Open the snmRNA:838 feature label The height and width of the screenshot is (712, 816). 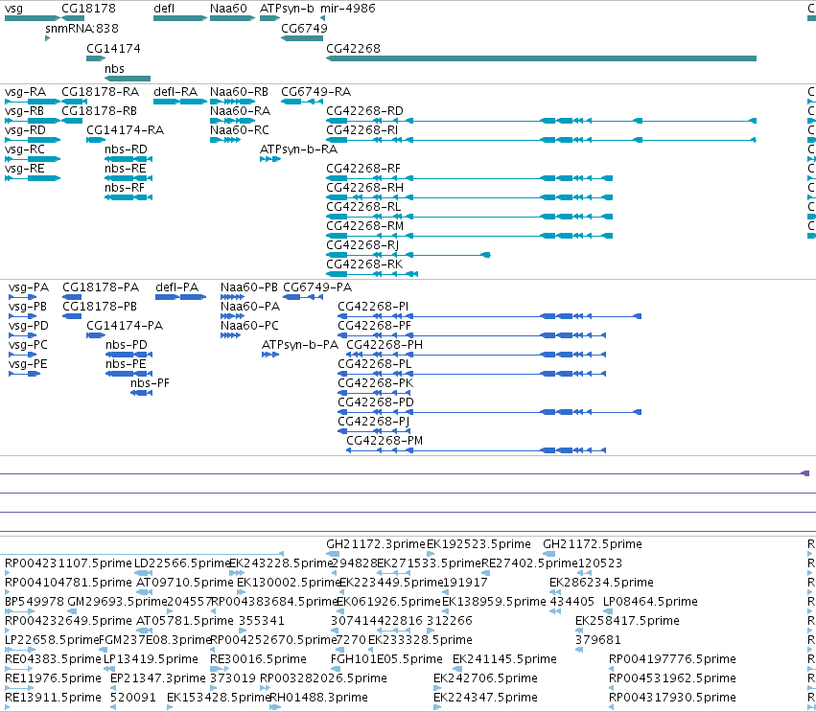coord(82,28)
